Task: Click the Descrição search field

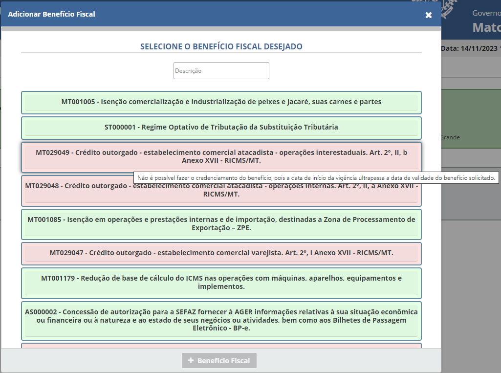Action: coord(221,70)
